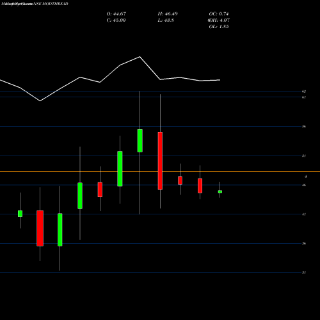320x320 pixels.
Task: Click the white indicator line's highest peak
Action: (x=140, y=57)
